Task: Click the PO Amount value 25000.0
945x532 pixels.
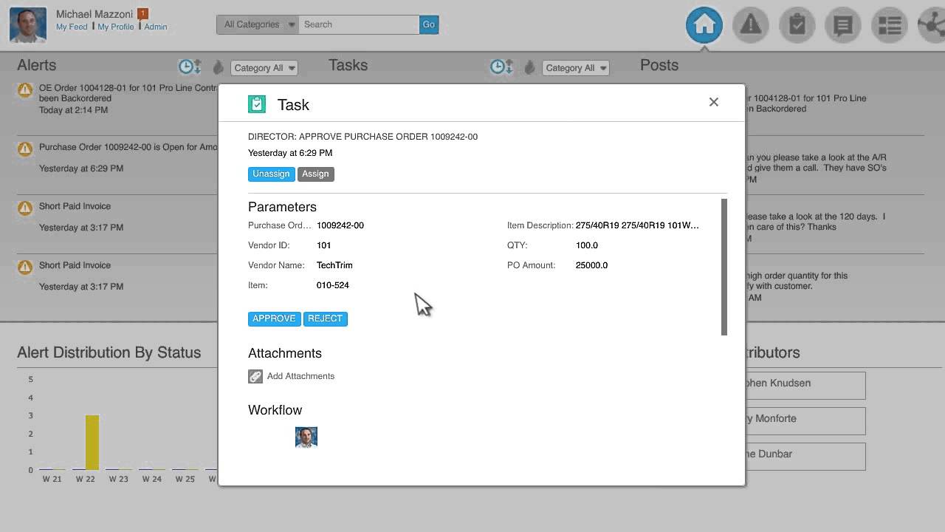Action: [591, 265]
